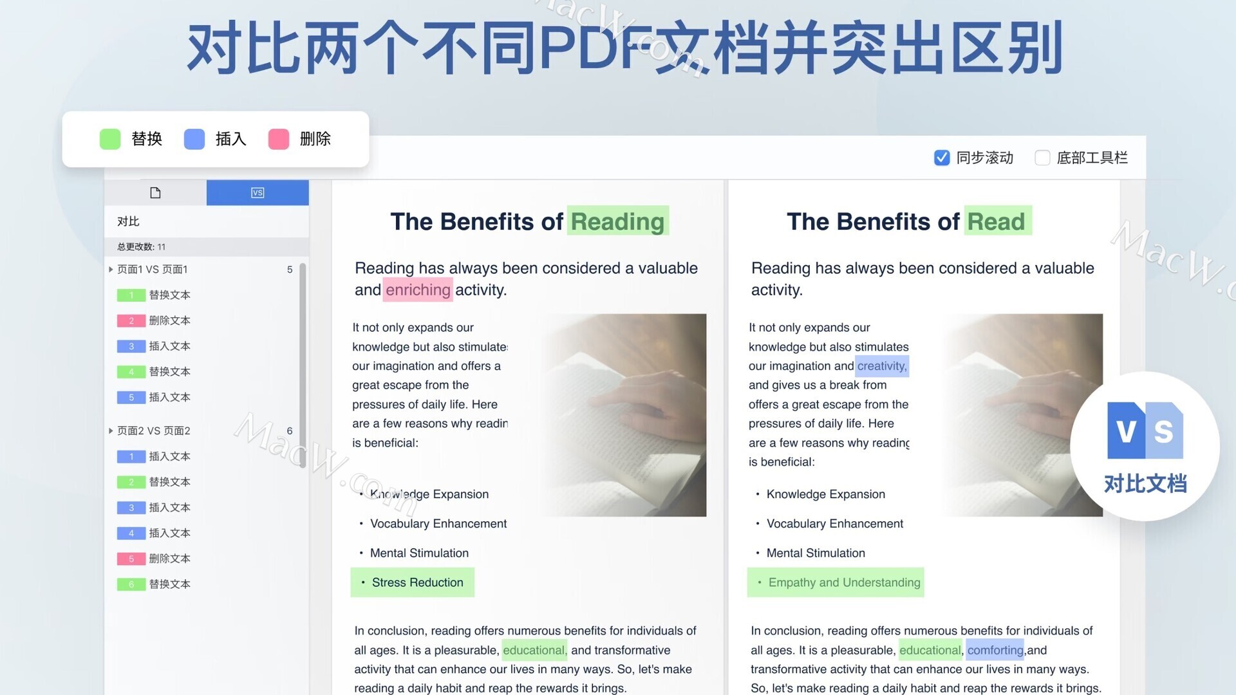Viewport: 1236px width, 695px height.
Task: Enable 同步滚动 checkbox toggle
Action: click(941, 157)
